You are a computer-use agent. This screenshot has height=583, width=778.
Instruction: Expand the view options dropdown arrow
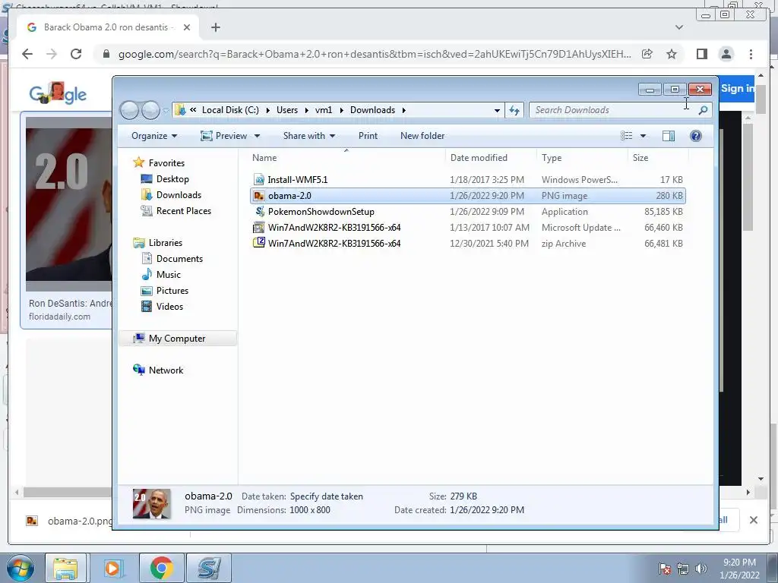coord(643,136)
